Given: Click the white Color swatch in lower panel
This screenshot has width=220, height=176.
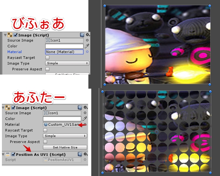Looking at the screenshot, I should (x=62, y=119).
